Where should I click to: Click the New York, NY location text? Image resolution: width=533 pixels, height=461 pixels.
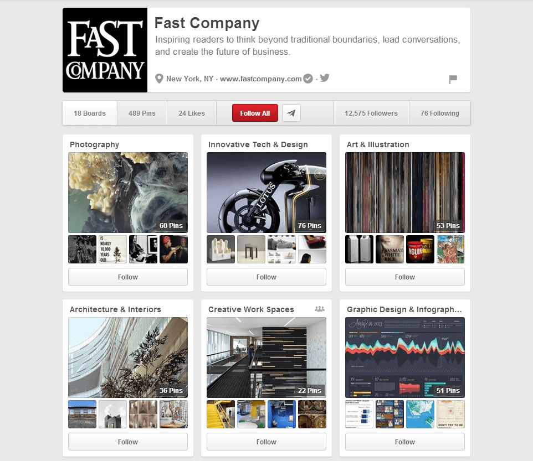click(189, 79)
